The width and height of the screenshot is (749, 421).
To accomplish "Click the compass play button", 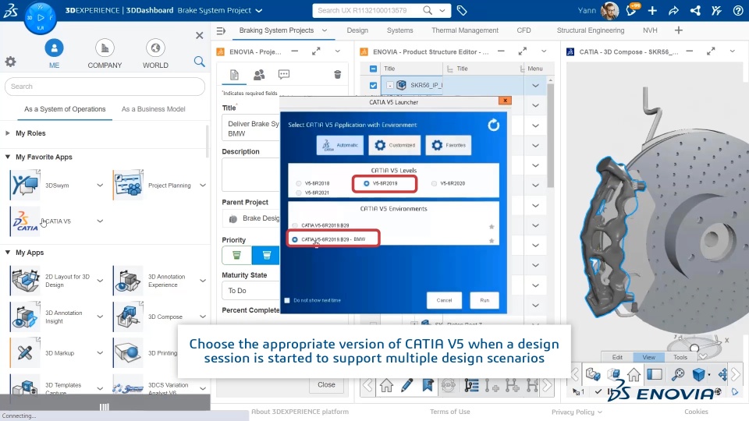I will point(41,18).
